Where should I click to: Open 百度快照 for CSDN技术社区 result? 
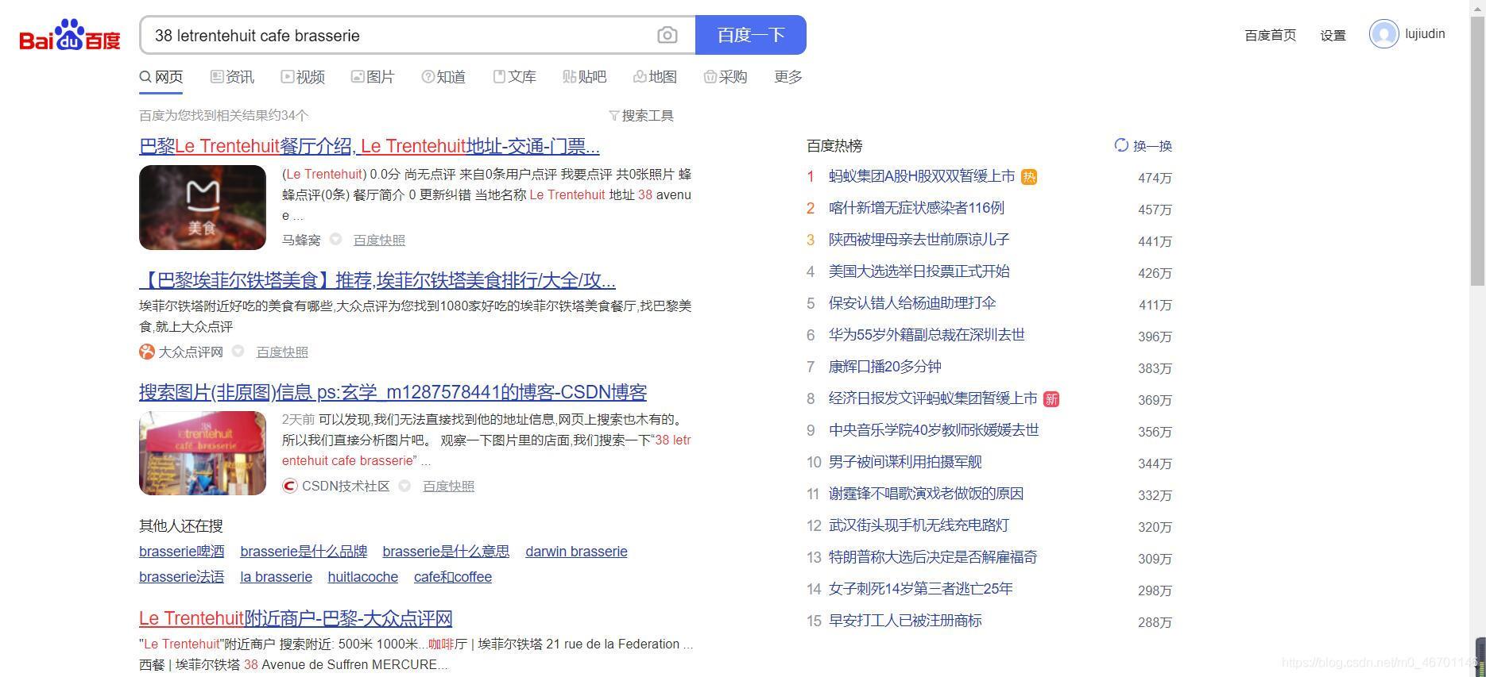point(448,486)
